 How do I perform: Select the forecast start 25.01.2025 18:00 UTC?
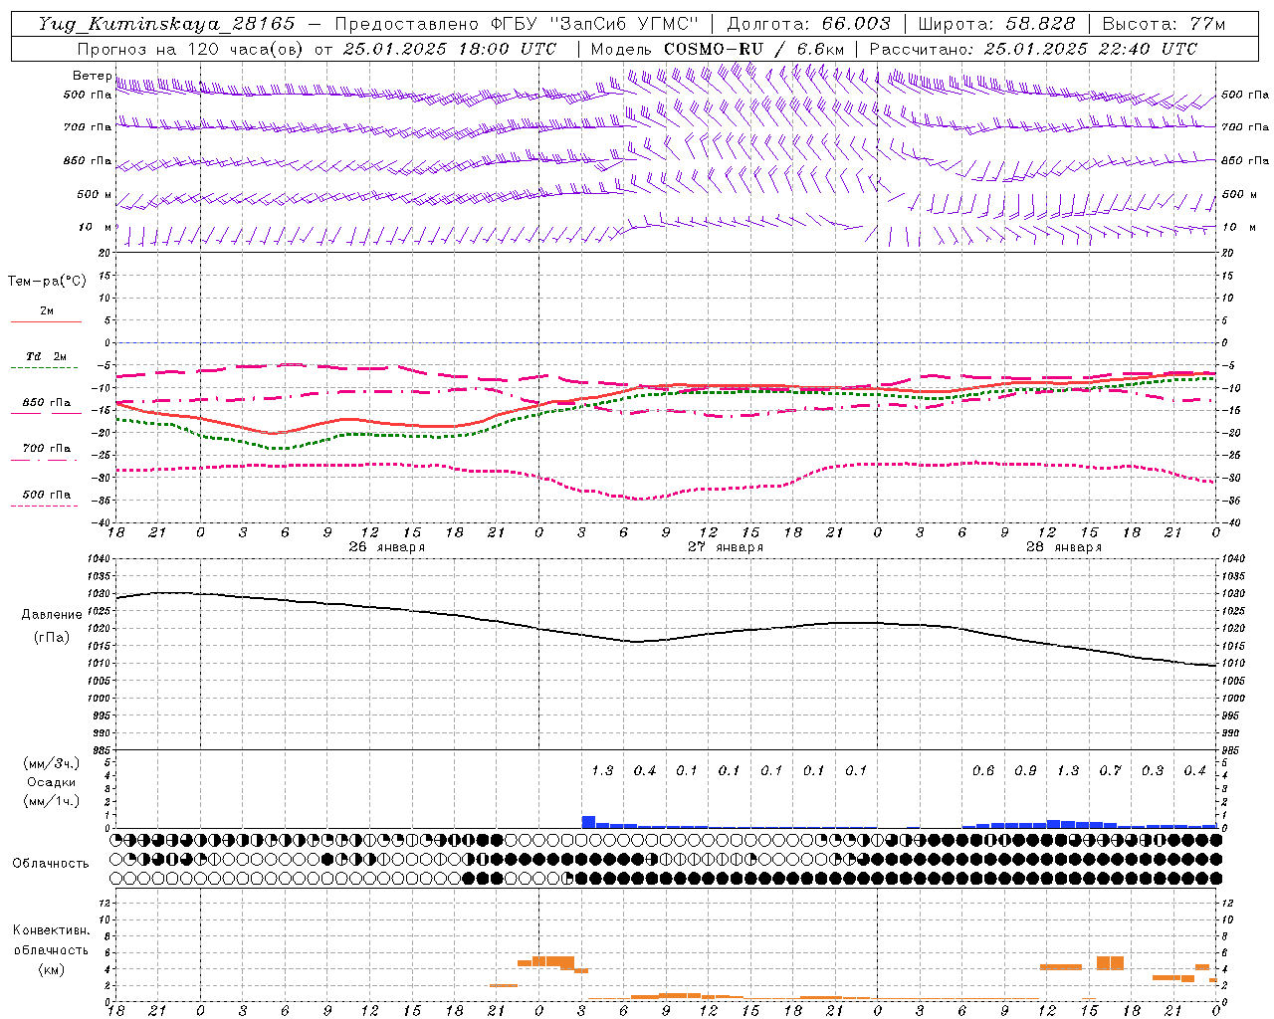[x=449, y=49]
